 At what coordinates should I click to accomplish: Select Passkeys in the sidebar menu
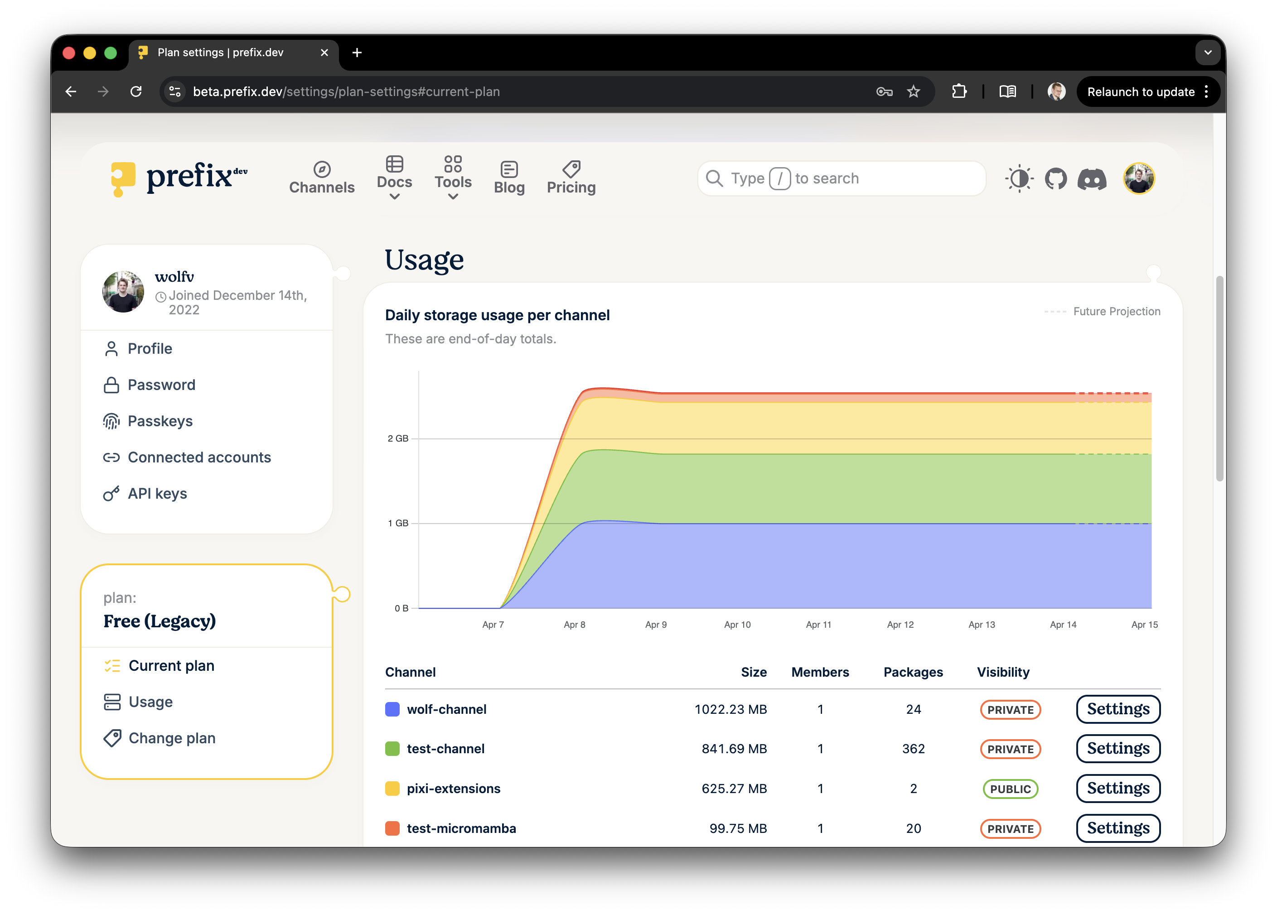pyautogui.click(x=160, y=421)
